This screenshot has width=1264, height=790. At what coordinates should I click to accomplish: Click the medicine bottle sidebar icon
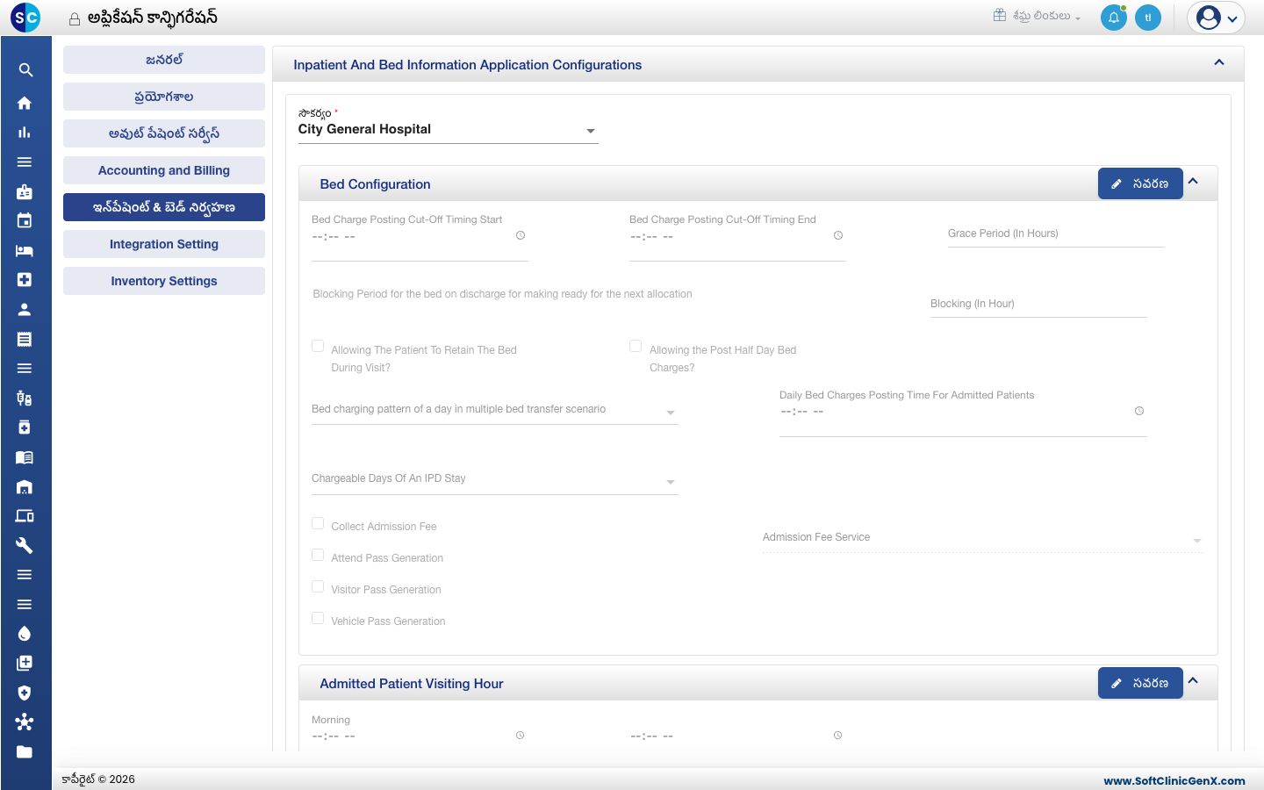click(x=25, y=427)
